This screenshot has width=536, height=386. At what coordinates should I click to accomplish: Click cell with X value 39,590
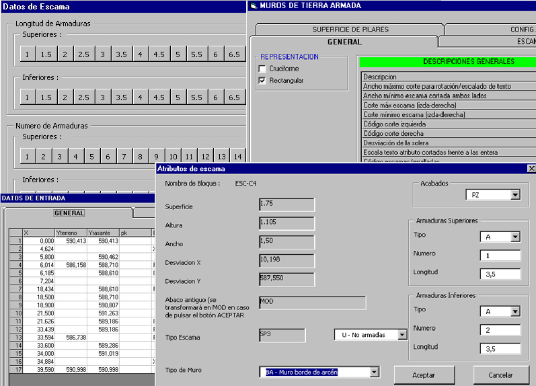38,370
